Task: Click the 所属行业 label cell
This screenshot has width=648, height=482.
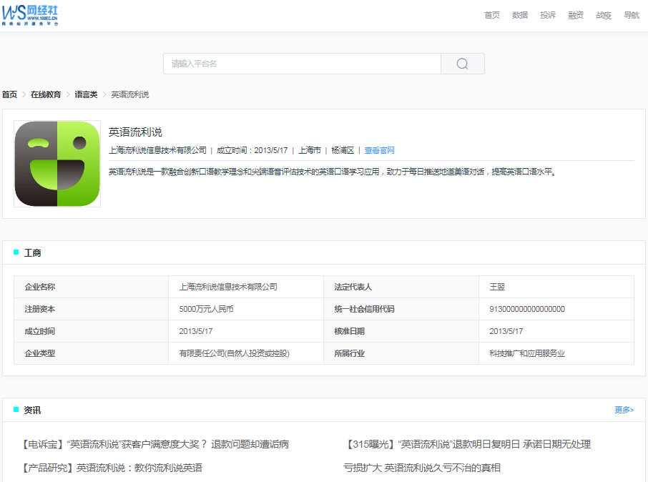Action: pos(401,353)
